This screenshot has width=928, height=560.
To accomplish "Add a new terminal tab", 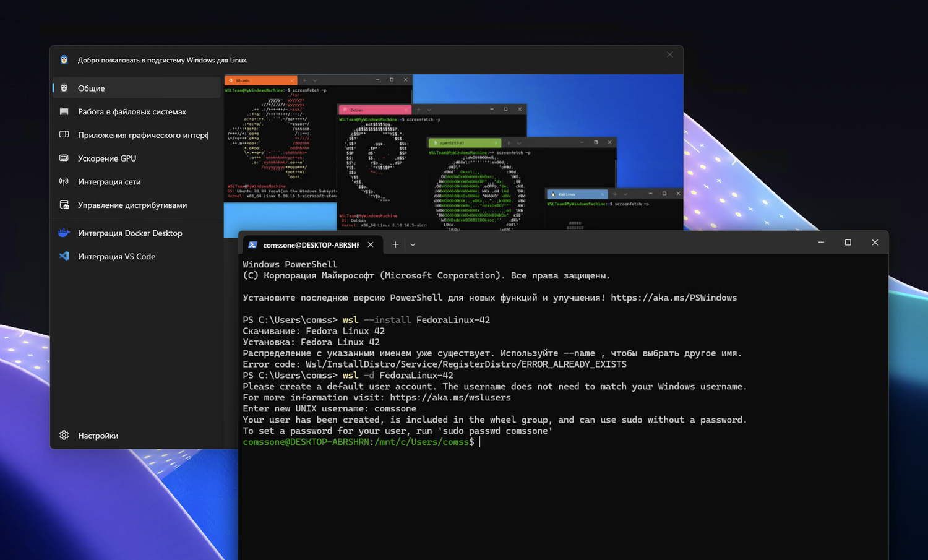I will [x=395, y=244].
